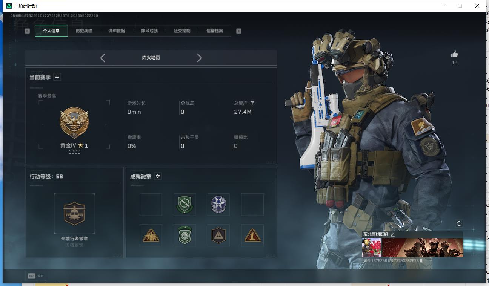Click the Q key hint before the tabs

27,31
